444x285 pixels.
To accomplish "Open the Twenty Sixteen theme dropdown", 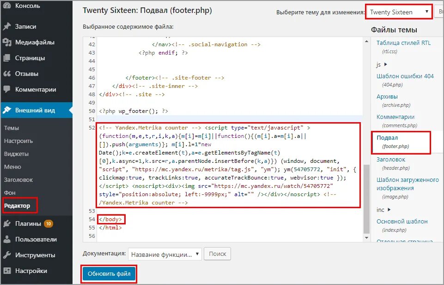I will 399,12.
